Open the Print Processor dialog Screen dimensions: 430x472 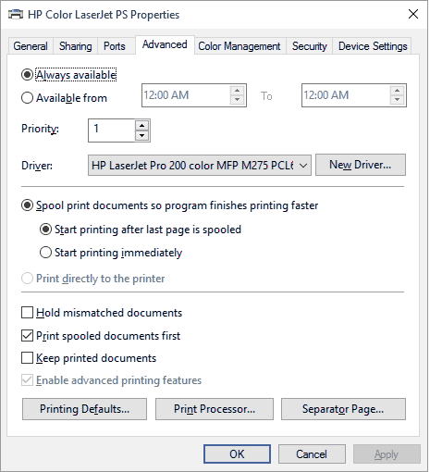215,409
